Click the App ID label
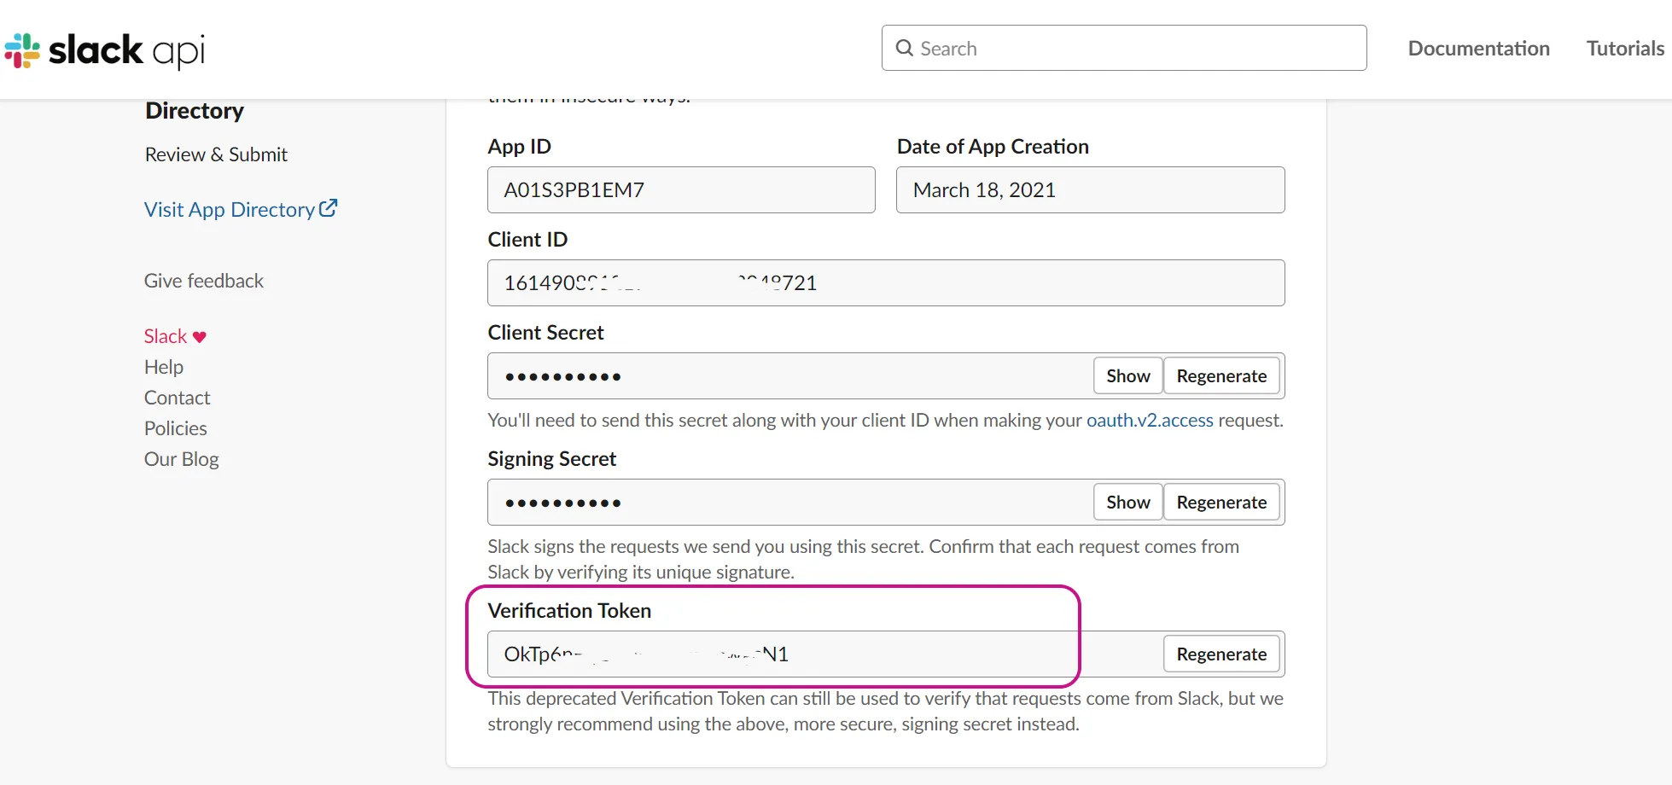Screen dimensions: 1672x785 (519, 147)
